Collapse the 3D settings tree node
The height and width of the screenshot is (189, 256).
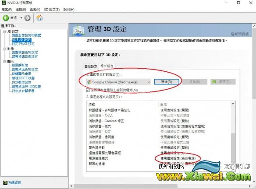(x=4, y=31)
